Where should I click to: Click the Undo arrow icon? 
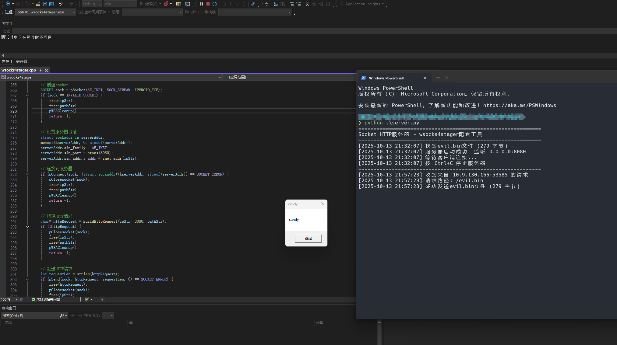(61, 4)
